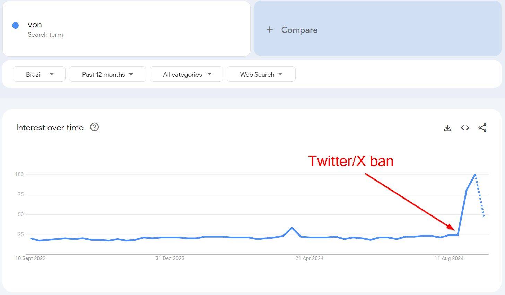
Task: Open the Web Search type dropdown
Action: (261, 74)
